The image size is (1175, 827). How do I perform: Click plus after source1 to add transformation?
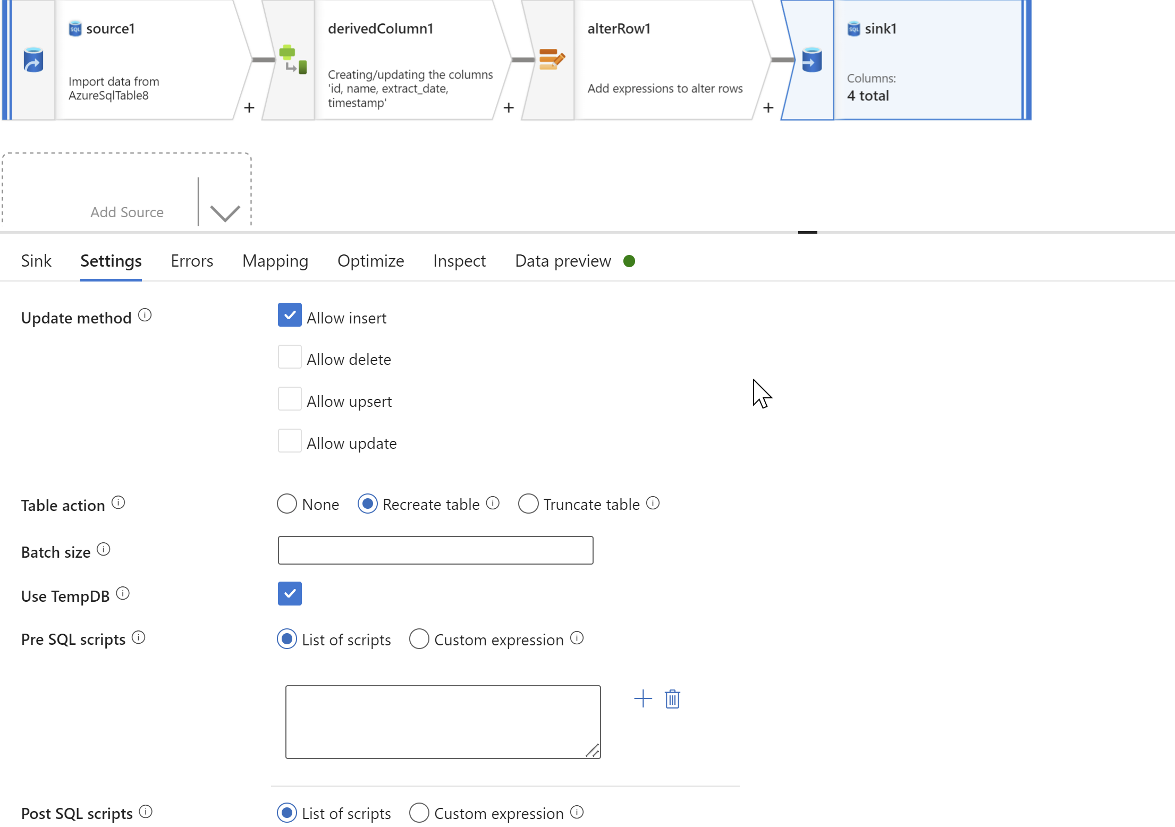click(x=249, y=108)
